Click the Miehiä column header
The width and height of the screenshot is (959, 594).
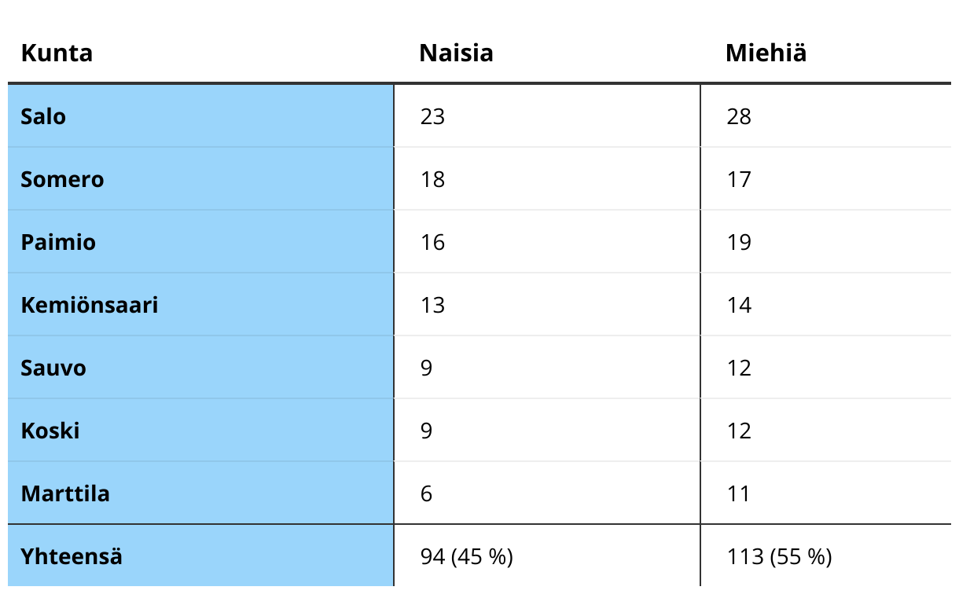[x=766, y=53]
